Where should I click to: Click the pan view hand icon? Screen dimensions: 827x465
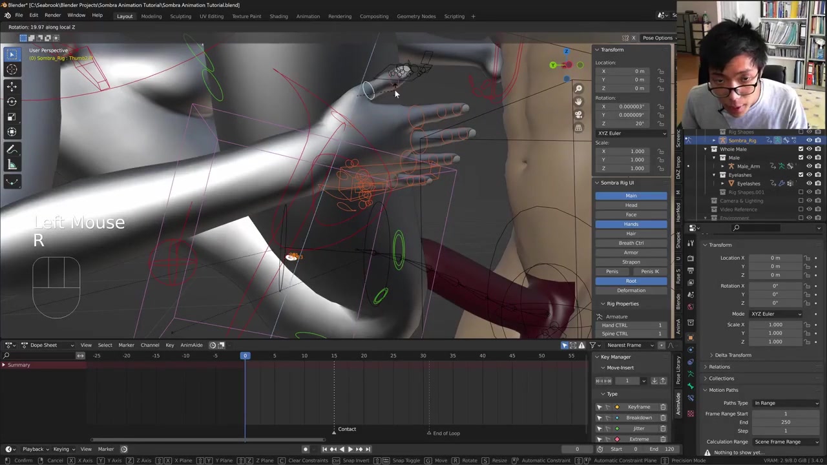578,101
